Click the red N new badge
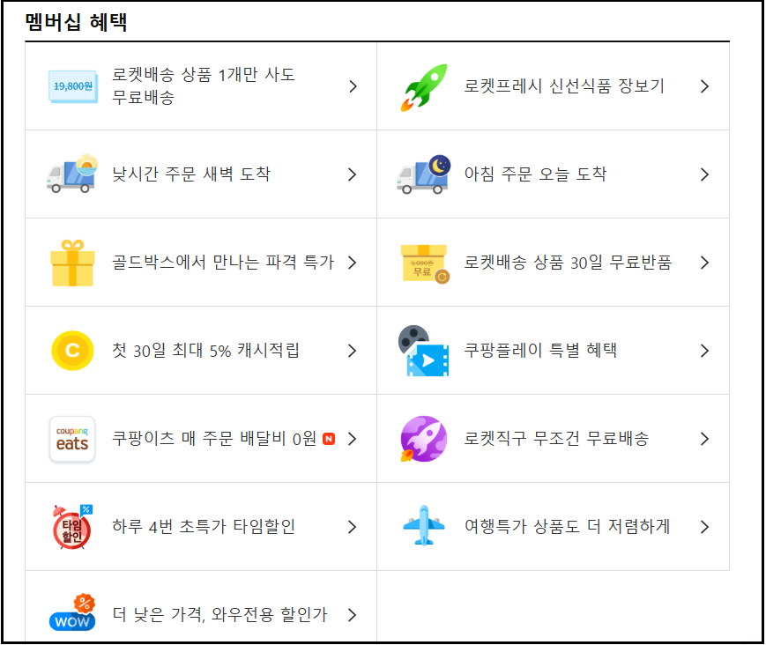 point(330,439)
